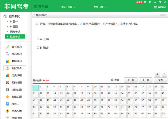Submit the exam with 交卷 button
The image size is (168, 119).
[160, 80]
